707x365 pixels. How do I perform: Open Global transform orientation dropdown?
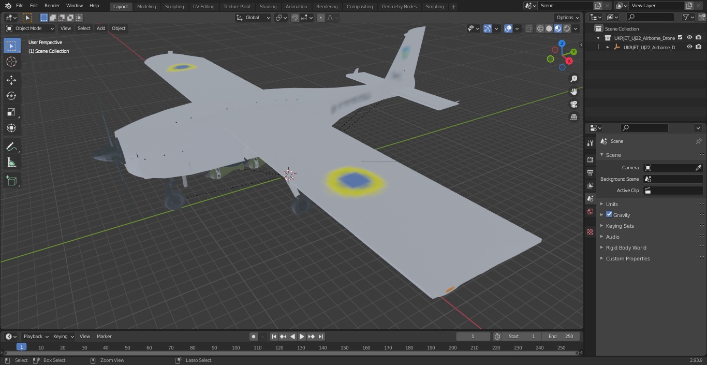point(254,18)
